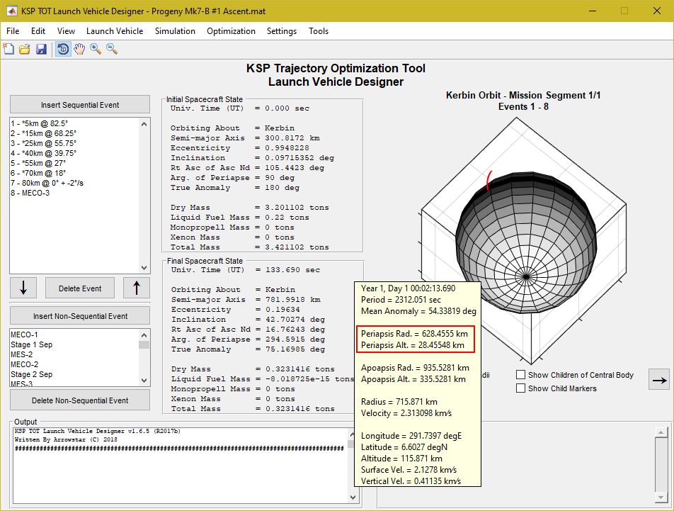
Task: Open the View menu
Action: tap(66, 31)
